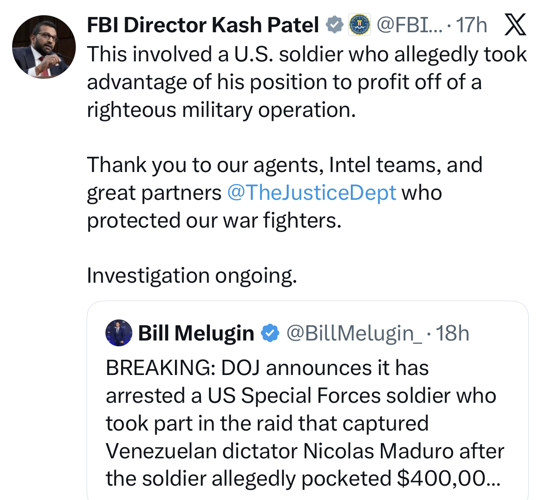The width and height of the screenshot is (541, 500).
Task: Open the @BillMelugin_ handle
Action: (354, 333)
